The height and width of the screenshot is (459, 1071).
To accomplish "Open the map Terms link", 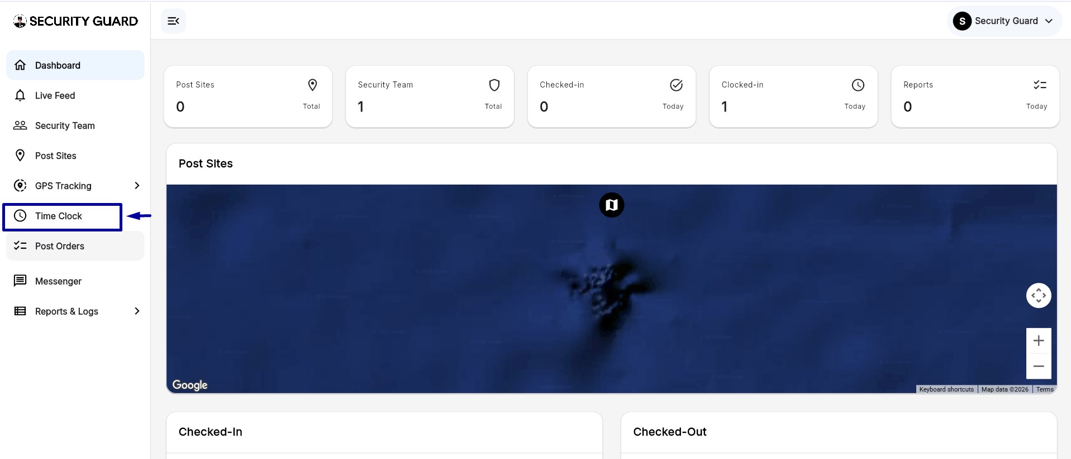I will coord(1045,389).
